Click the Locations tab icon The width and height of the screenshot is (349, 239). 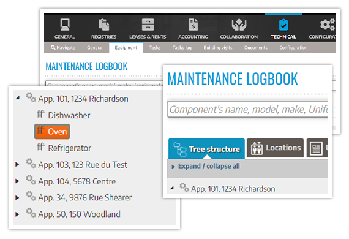257,148
